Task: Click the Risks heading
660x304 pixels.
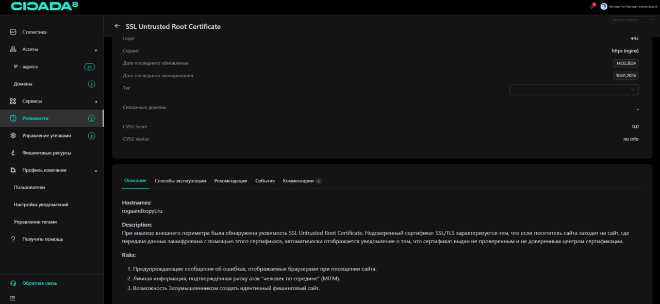Action: [129, 255]
